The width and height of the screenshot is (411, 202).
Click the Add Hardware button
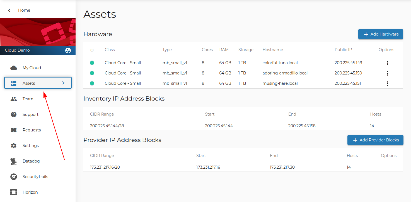tap(381, 34)
